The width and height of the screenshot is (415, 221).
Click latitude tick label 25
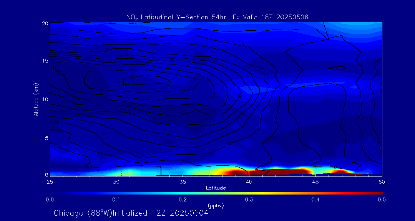[50, 181]
